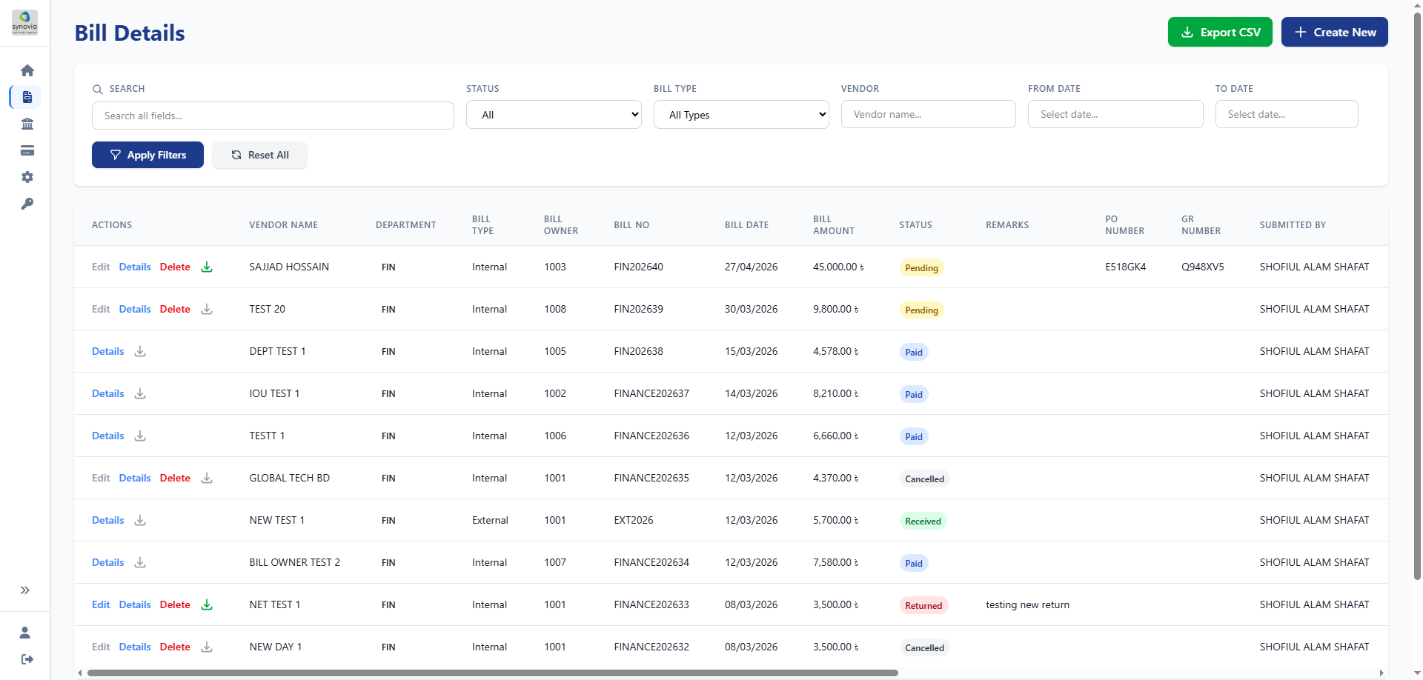Screen dimensions: 1423x680
Task: Download the IOU TEST 1 bill attachment
Action: click(x=140, y=393)
